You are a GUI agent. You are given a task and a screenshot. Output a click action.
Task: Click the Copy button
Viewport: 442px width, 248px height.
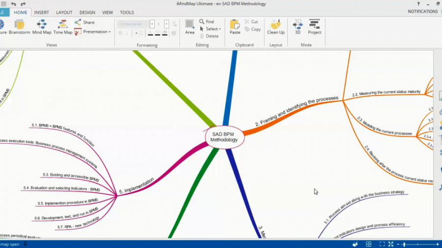(252, 29)
